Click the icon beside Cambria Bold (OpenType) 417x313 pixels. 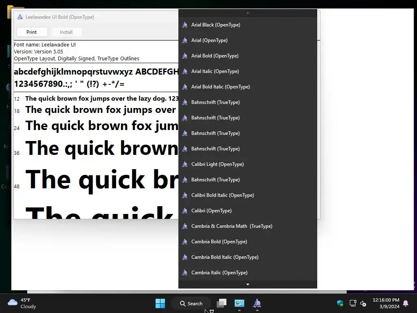185,242
